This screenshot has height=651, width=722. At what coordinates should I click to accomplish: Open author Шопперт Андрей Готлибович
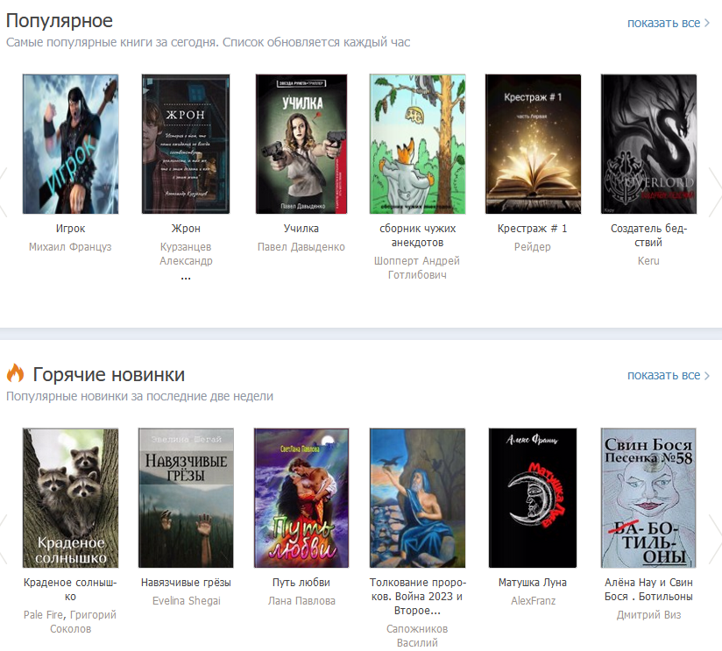417,267
